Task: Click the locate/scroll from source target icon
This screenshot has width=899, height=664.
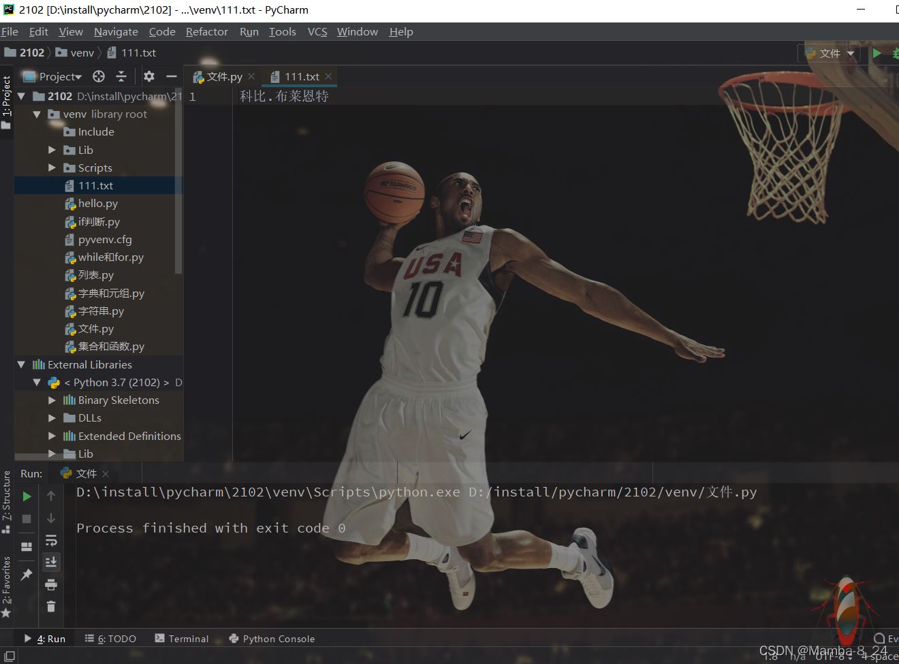Action: click(x=99, y=76)
